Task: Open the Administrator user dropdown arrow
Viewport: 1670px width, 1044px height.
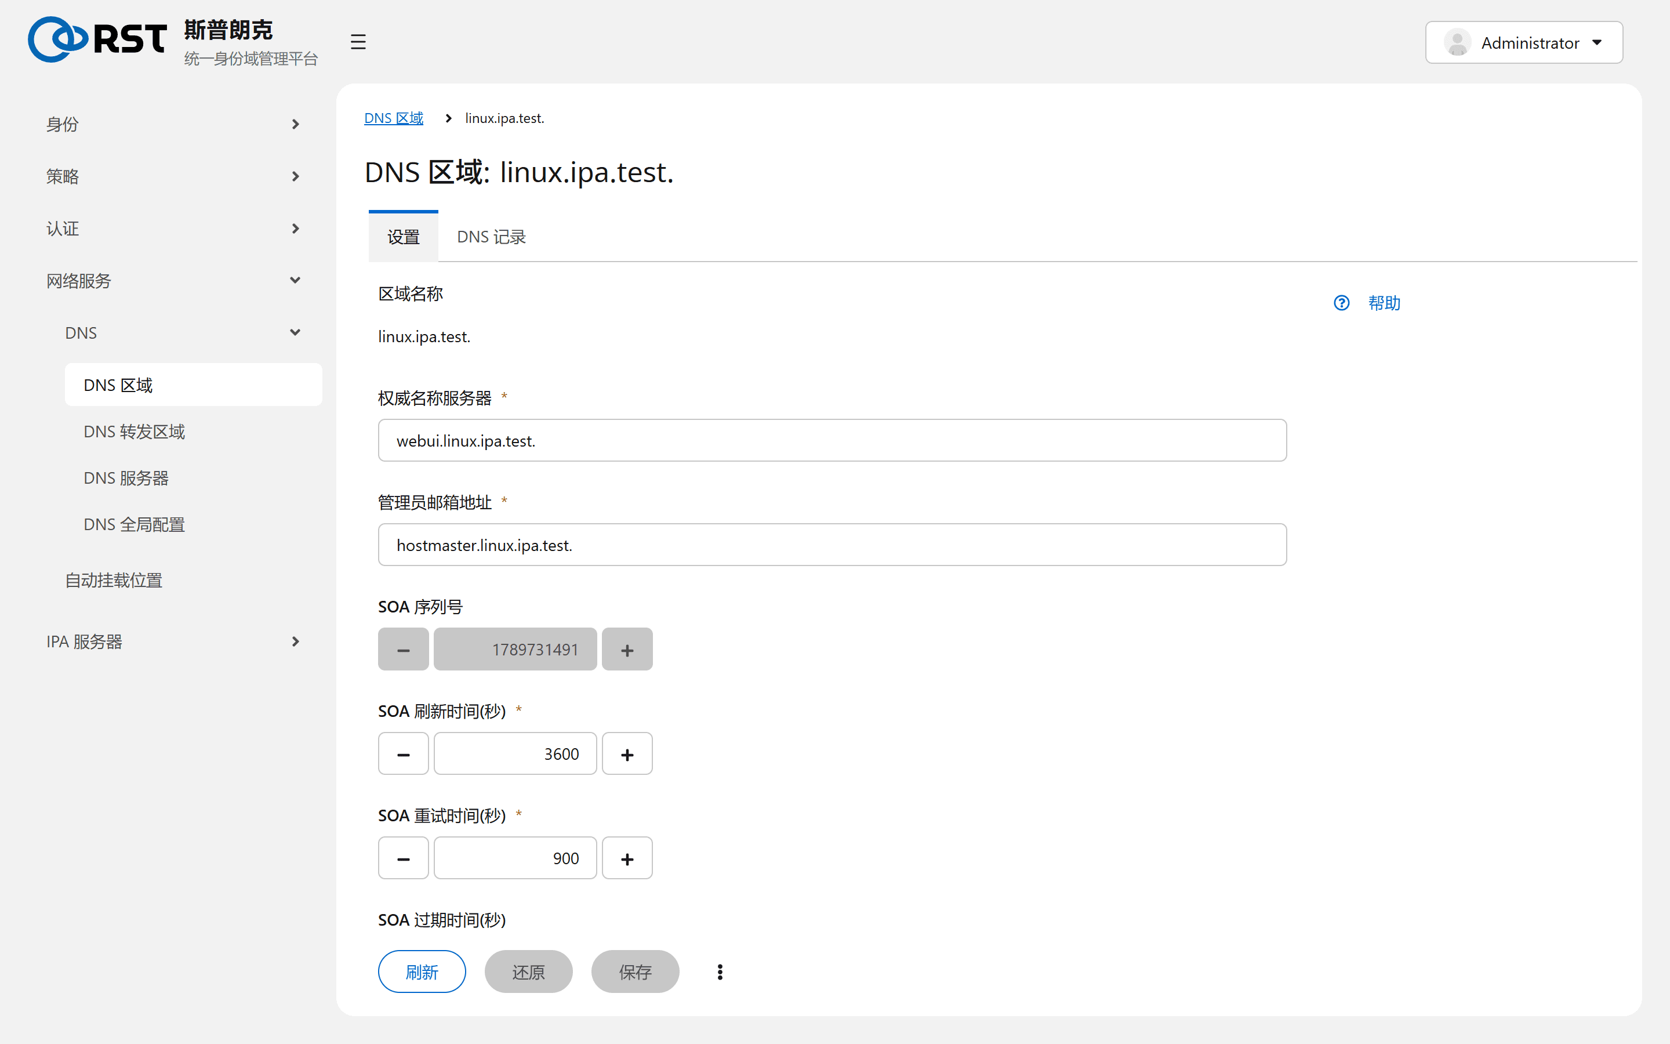Action: [x=1597, y=43]
